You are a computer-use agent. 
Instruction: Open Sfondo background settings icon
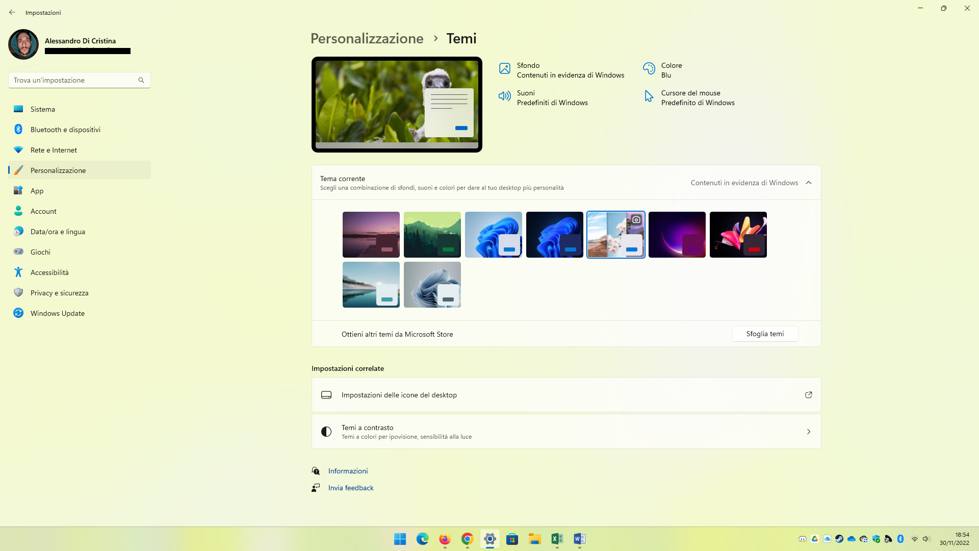(x=504, y=69)
